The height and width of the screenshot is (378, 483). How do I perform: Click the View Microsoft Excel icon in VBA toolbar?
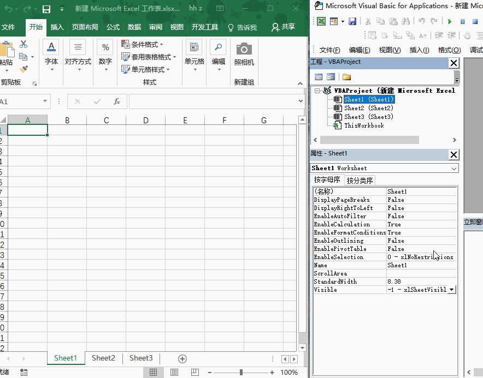[x=321, y=21]
